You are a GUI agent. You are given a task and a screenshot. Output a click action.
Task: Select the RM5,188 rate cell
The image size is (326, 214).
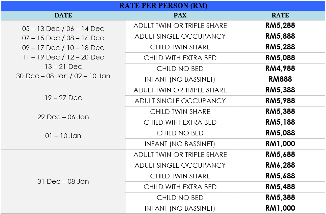click(280, 122)
